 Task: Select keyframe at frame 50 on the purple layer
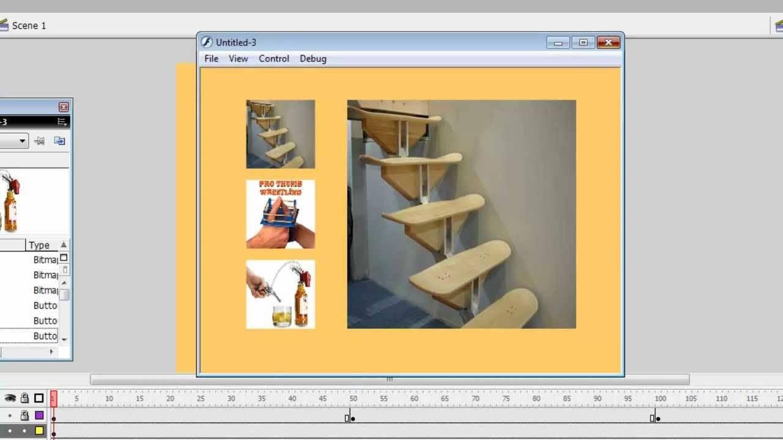click(x=353, y=418)
